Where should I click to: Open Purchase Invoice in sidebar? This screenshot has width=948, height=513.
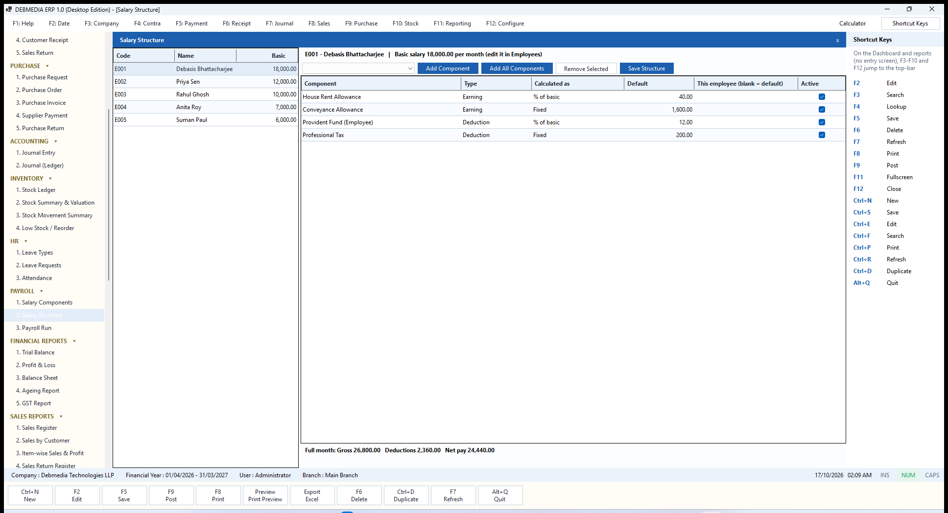coord(41,103)
